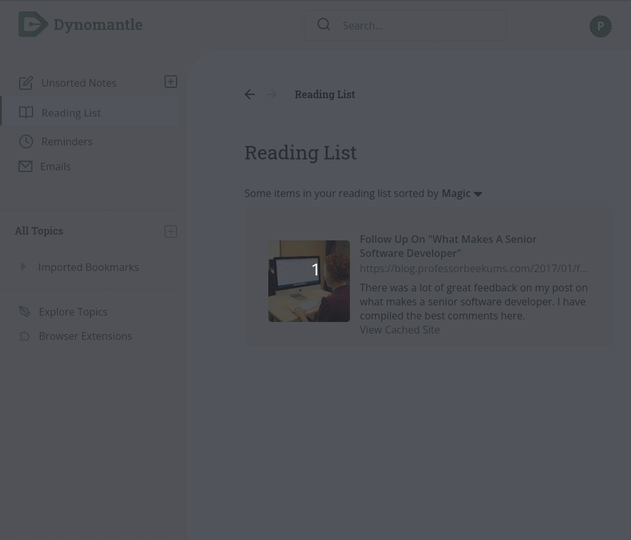Screen dimensions: 631x540
Task: Click the article thumbnail image
Action: (x=309, y=281)
